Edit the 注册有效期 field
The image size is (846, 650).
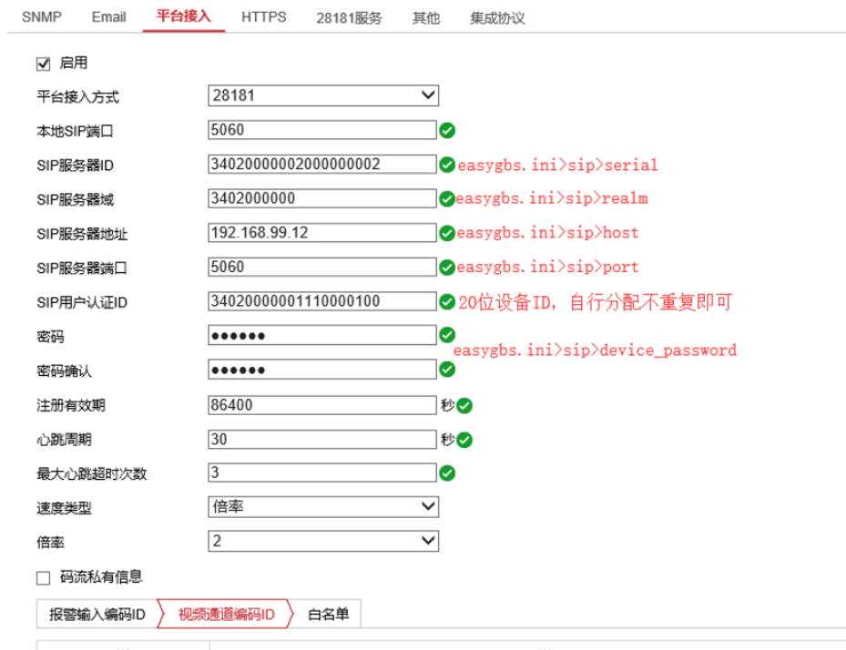tap(322, 404)
